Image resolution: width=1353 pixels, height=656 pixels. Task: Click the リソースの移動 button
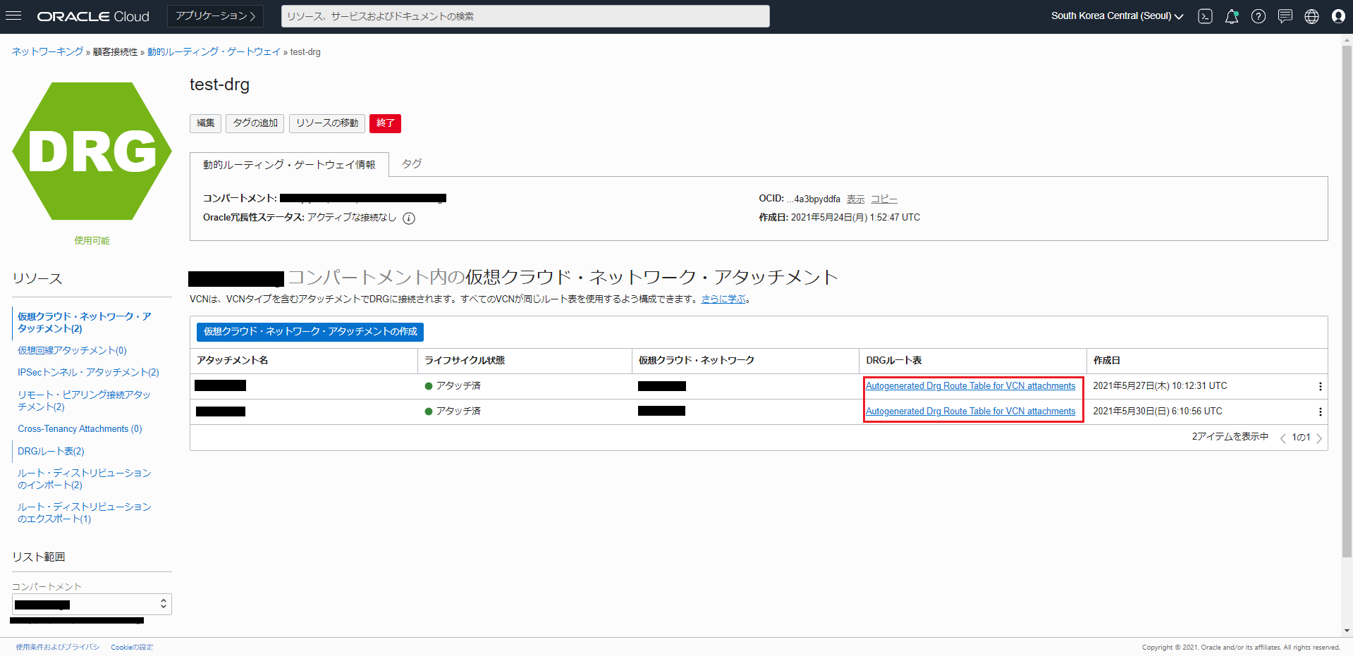point(327,123)
